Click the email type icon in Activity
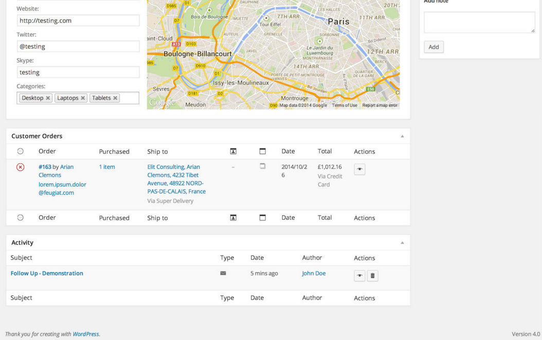 click(223, 273)
